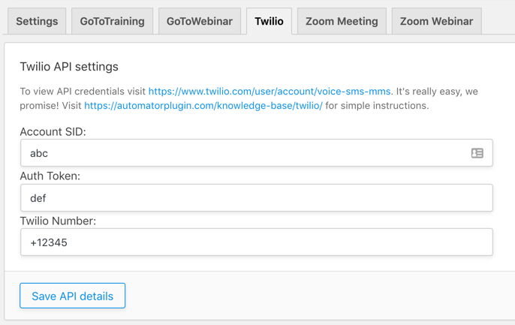Click the Account SID label
The image size is (515, 325).
click(x=53, y=131)
